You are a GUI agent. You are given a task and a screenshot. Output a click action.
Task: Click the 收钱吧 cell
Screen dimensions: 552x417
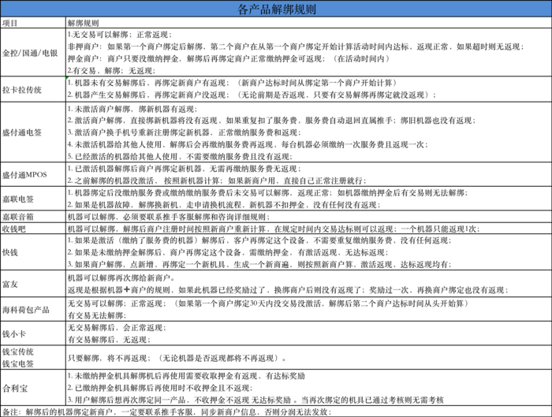[x=33, y=229]
